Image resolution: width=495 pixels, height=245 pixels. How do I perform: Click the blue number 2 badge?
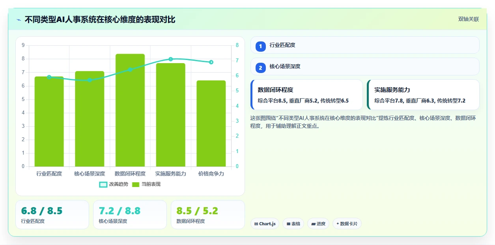tap(260, 68)
